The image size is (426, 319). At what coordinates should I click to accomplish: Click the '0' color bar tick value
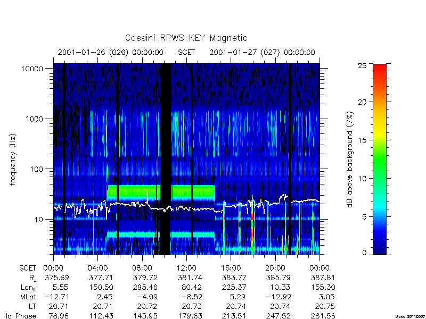pos(364,253)
